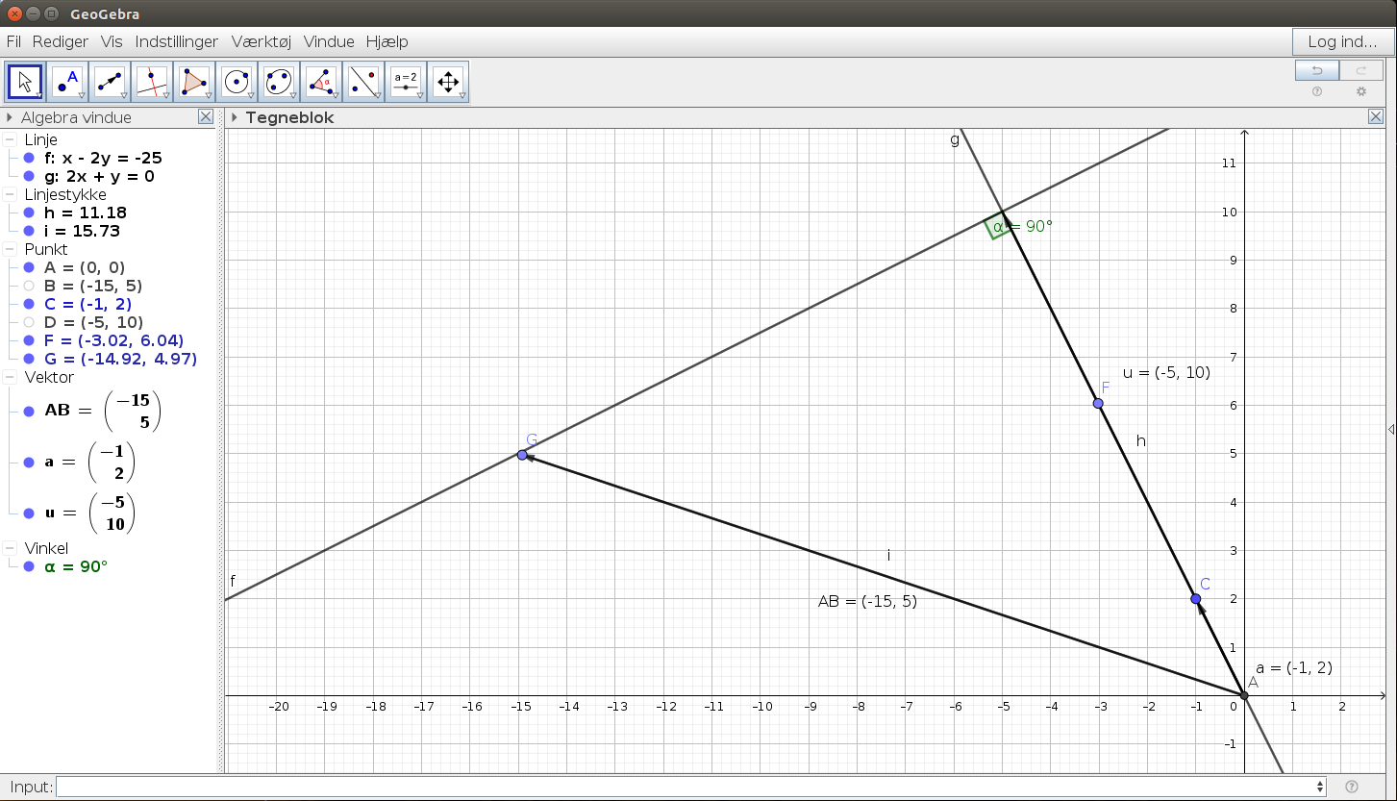This screenshot has width=1397, height=801.
Task: Select the Angle tool
Action: point(321,82)
